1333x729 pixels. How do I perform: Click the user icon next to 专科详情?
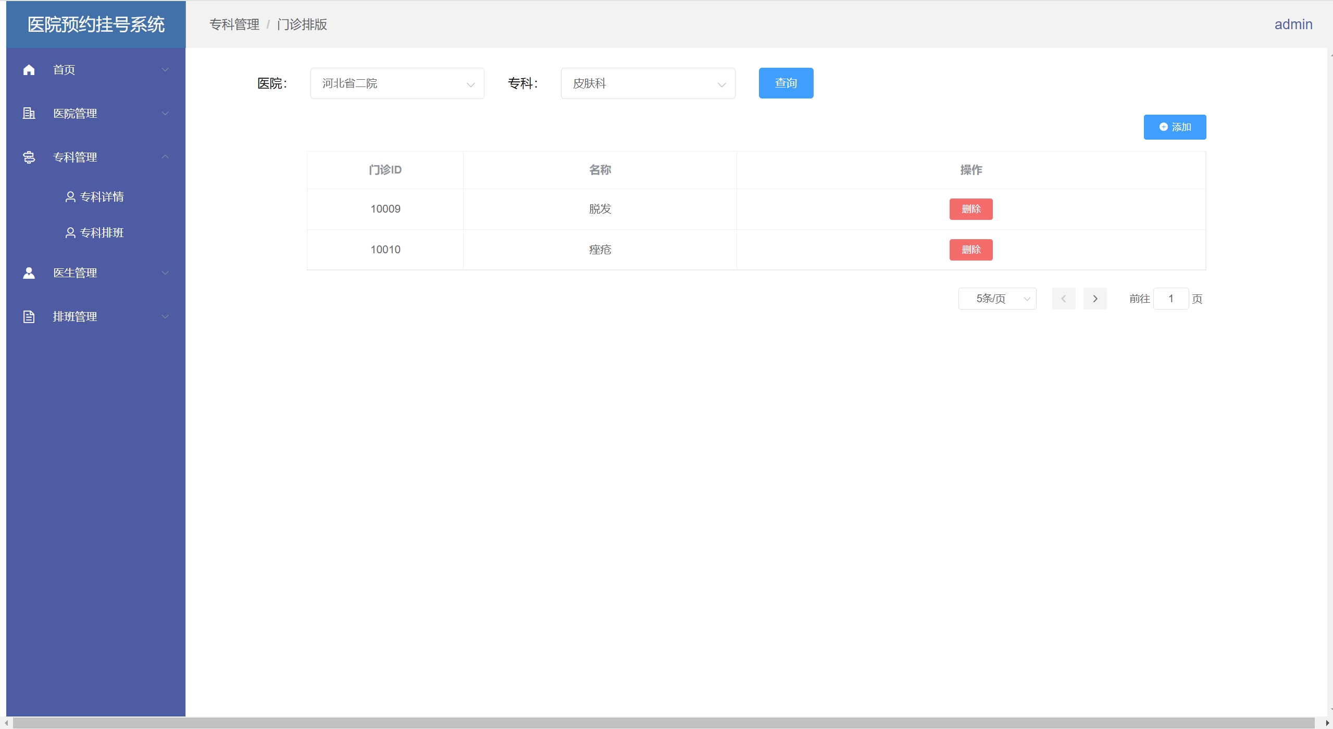(x=70, y=196)
